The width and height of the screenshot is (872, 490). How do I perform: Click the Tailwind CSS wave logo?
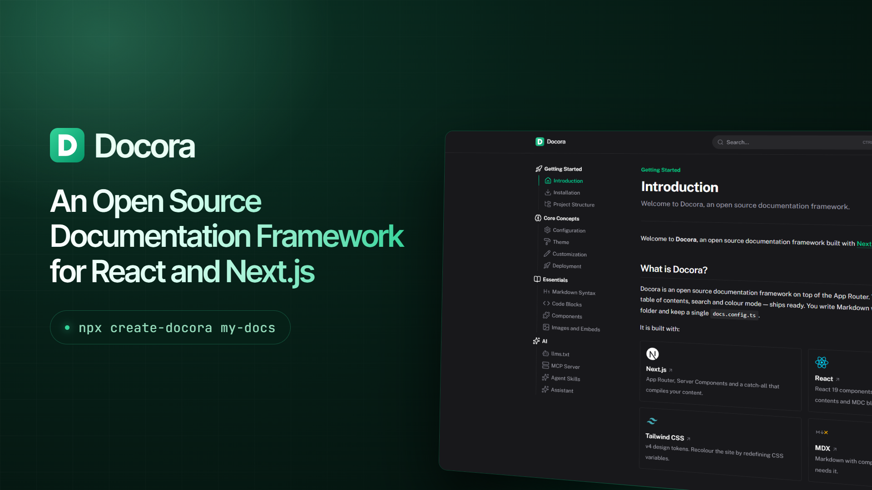[652, 421]
